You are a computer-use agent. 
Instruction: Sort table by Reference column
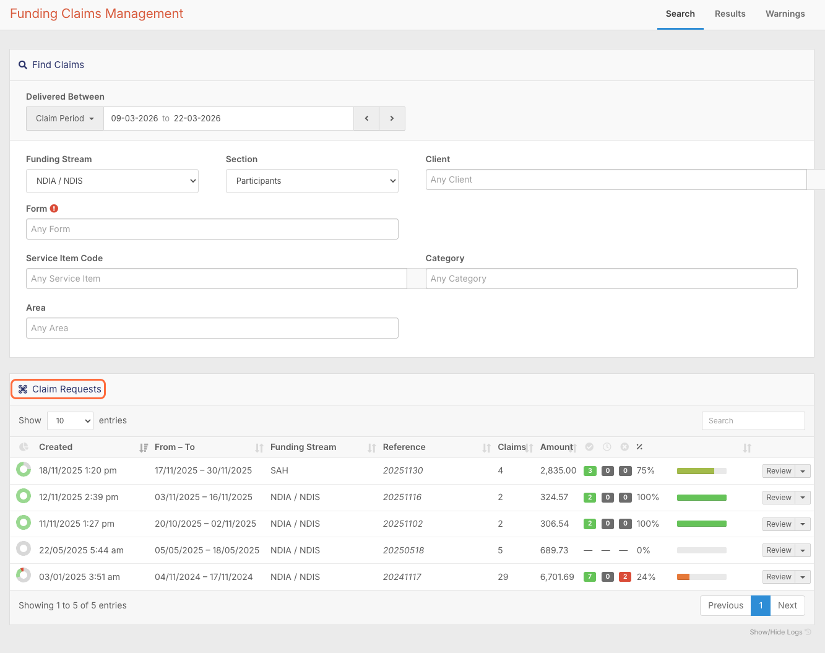coord(487,448)
